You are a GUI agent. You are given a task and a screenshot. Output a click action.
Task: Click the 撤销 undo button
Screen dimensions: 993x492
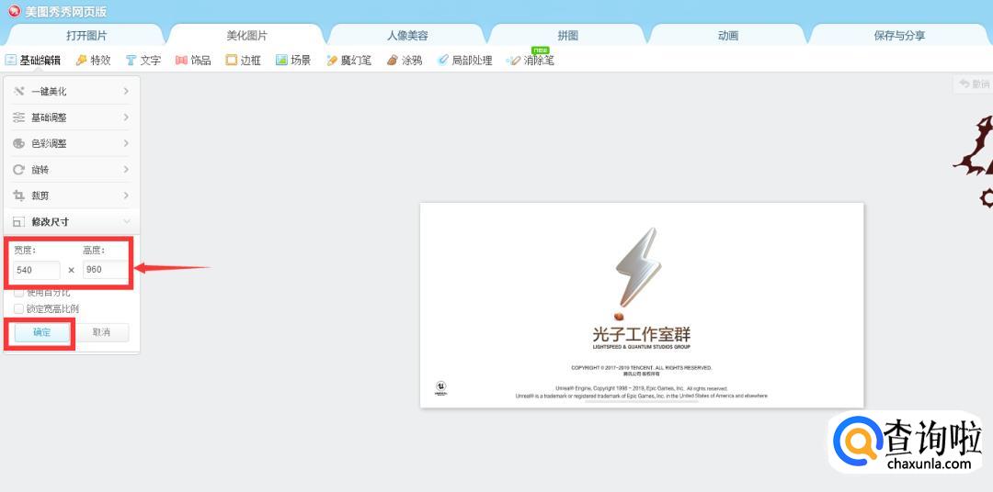point(974,84)
